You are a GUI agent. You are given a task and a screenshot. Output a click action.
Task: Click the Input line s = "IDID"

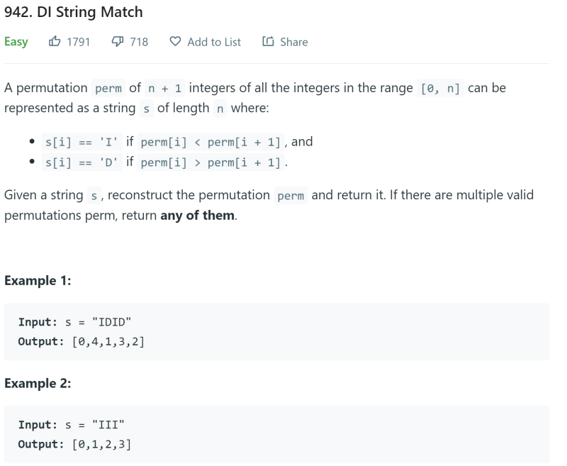[75, 323]
